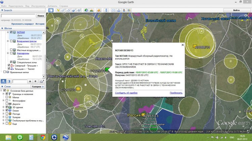Click the Поиск search button
Viewport: 252px width, 141px height.
(41, 16)
